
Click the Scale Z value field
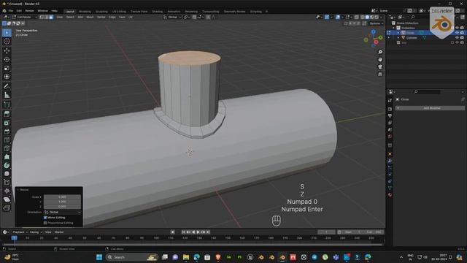[62, 206]
